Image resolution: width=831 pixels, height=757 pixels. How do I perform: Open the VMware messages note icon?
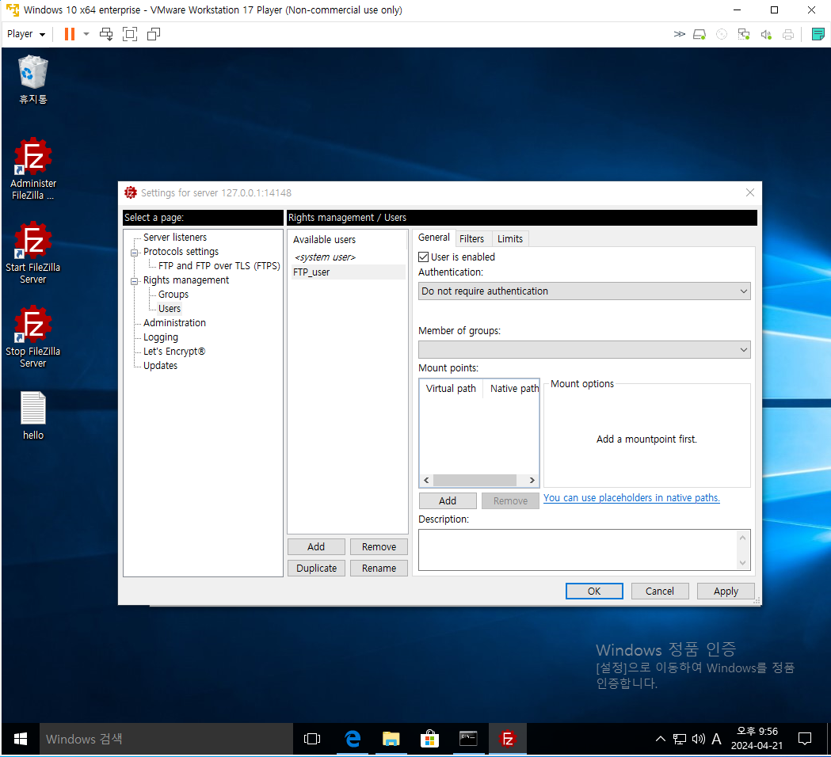pos(818,34)
